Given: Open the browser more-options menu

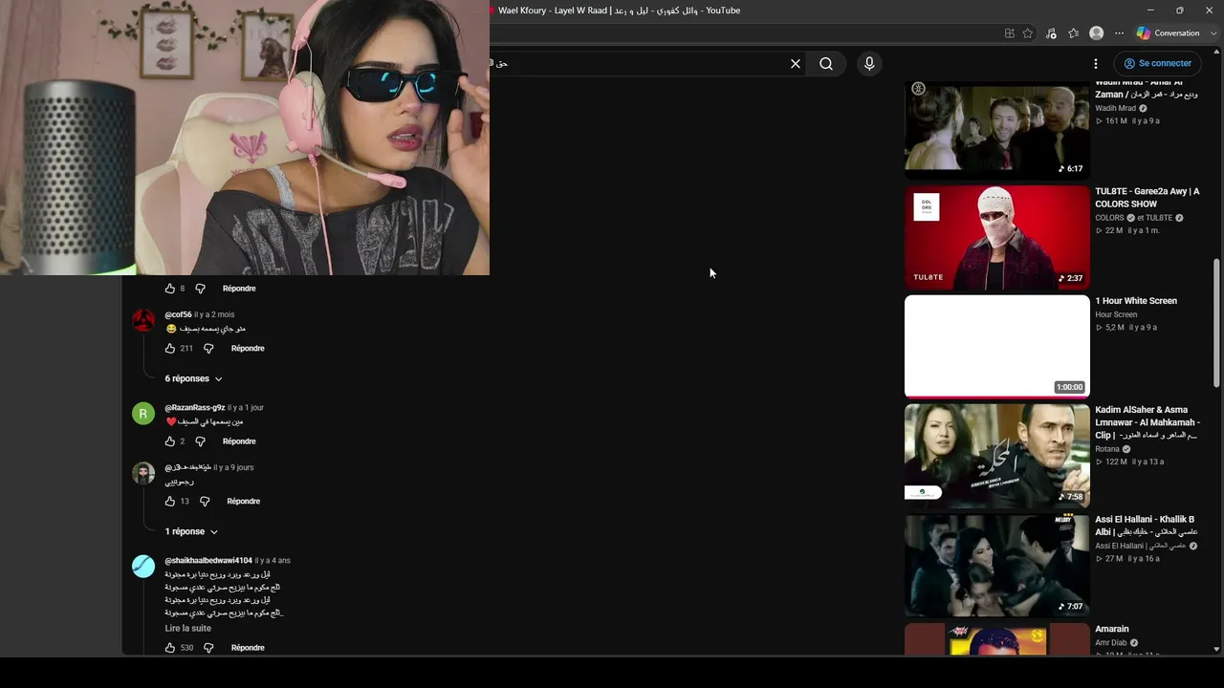Looking at the screenshot, I should click(x=1119, y=33).
